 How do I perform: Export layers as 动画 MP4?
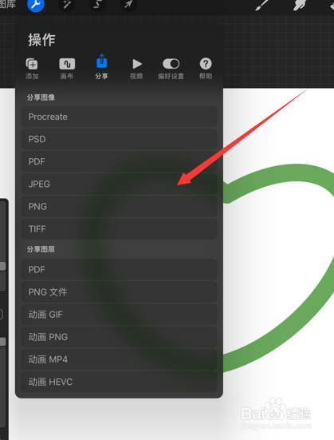click(x=119, y=359)
